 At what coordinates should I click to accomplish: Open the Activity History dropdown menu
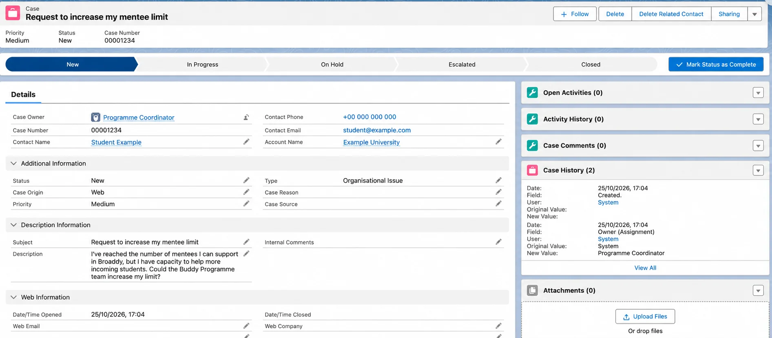[758, 119]
